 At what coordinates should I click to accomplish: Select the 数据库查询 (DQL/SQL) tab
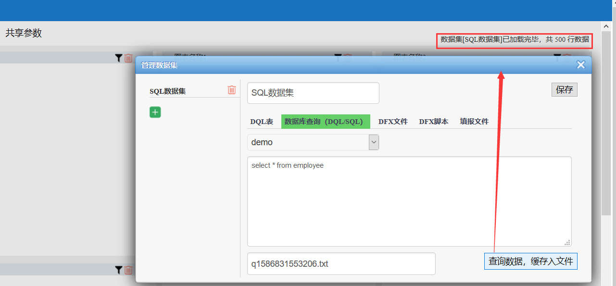[326, 122]
